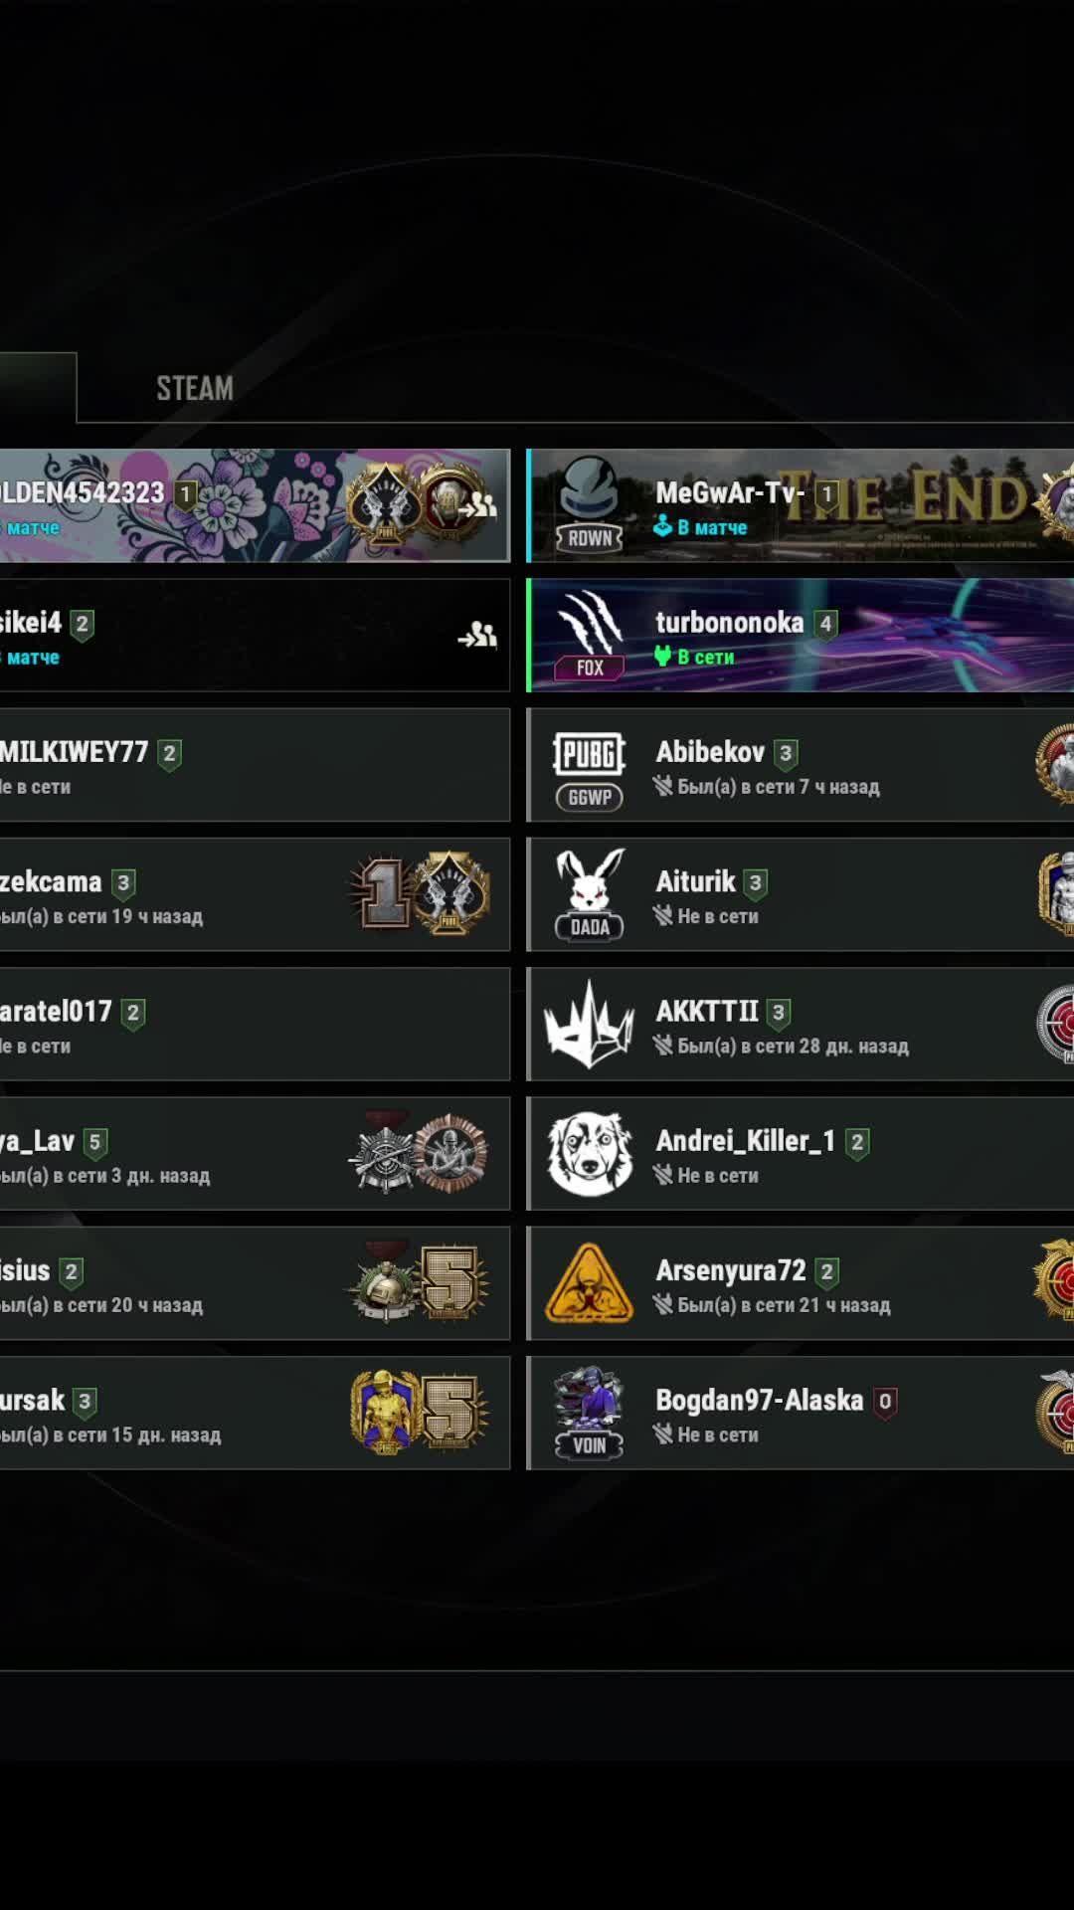Select the partially hidden tab left of STEAM
This screenshot has height=1910, width=1074.
38,388
